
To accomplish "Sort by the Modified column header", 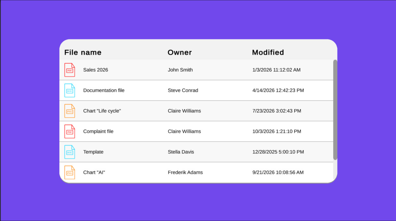I will click(268, 52).
